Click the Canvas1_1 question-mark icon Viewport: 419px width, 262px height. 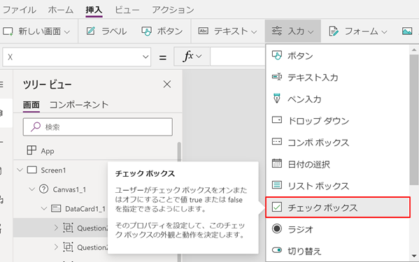pos(43,189)
